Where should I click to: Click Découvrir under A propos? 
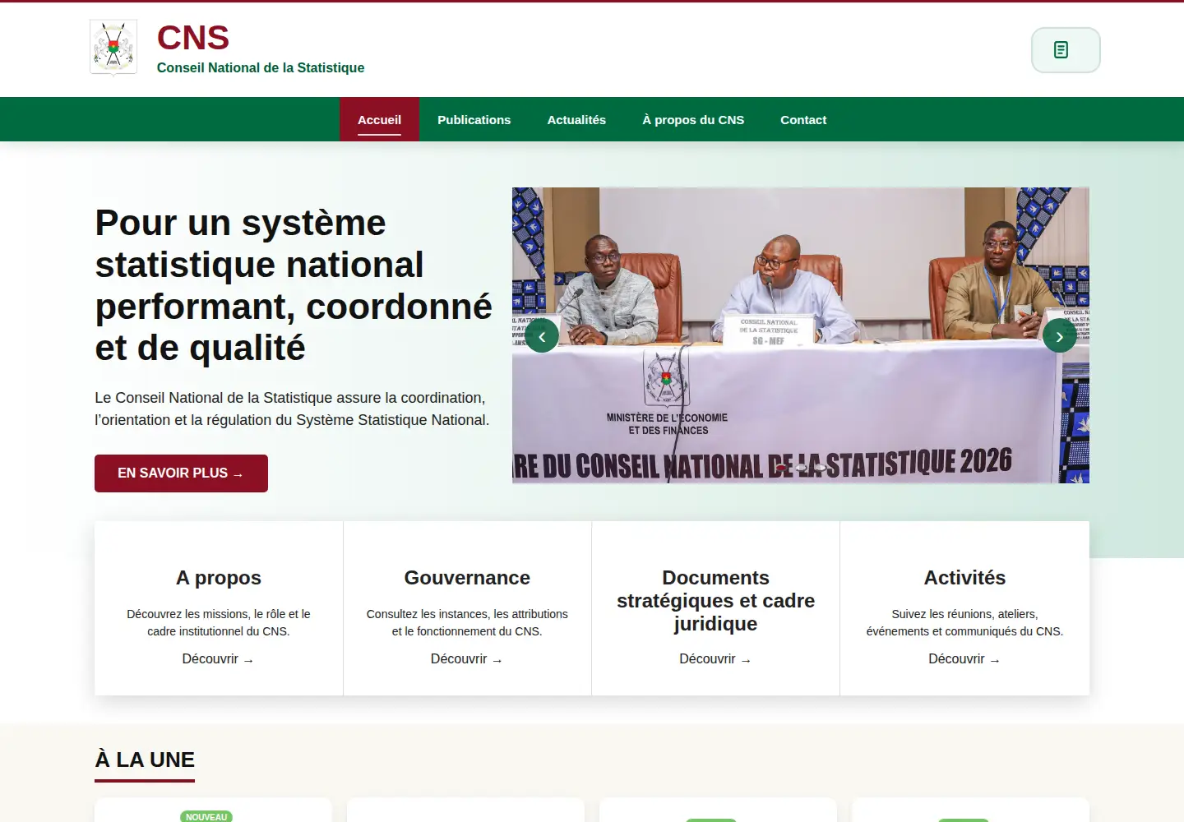[218, 659]
